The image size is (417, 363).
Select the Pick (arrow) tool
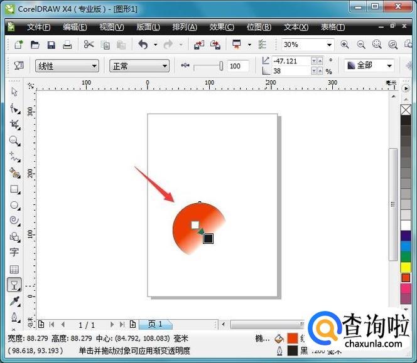pyautogui.click(x=14, y=92)
